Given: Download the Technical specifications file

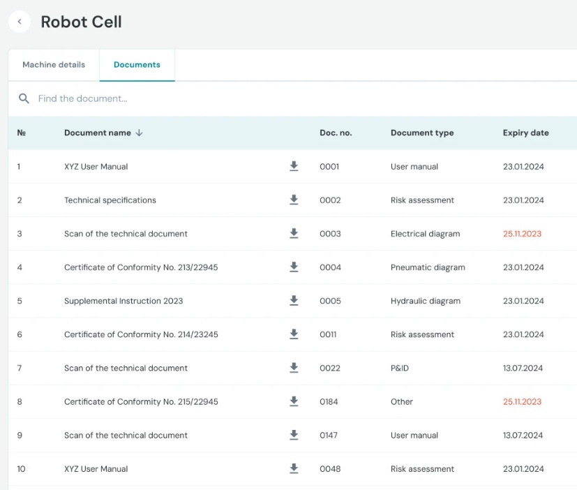Looking at the screenshot, I should click(x=294, y=200).
